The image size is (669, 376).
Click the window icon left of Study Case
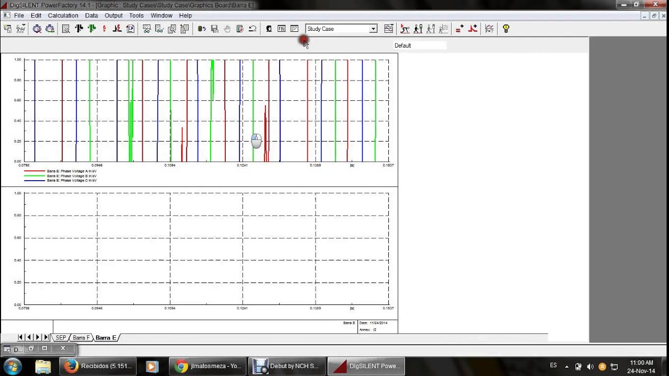pos(294,29)
